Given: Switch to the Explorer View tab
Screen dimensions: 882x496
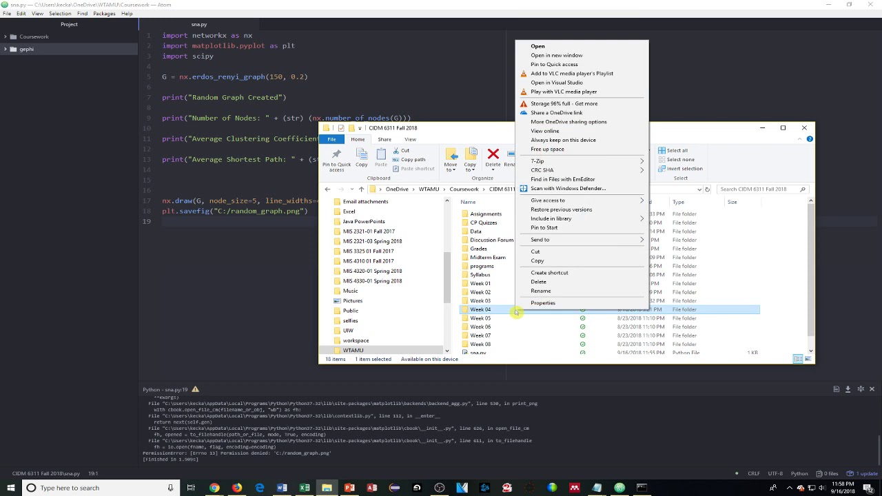Looking at the screenshot, I should 410,139.
